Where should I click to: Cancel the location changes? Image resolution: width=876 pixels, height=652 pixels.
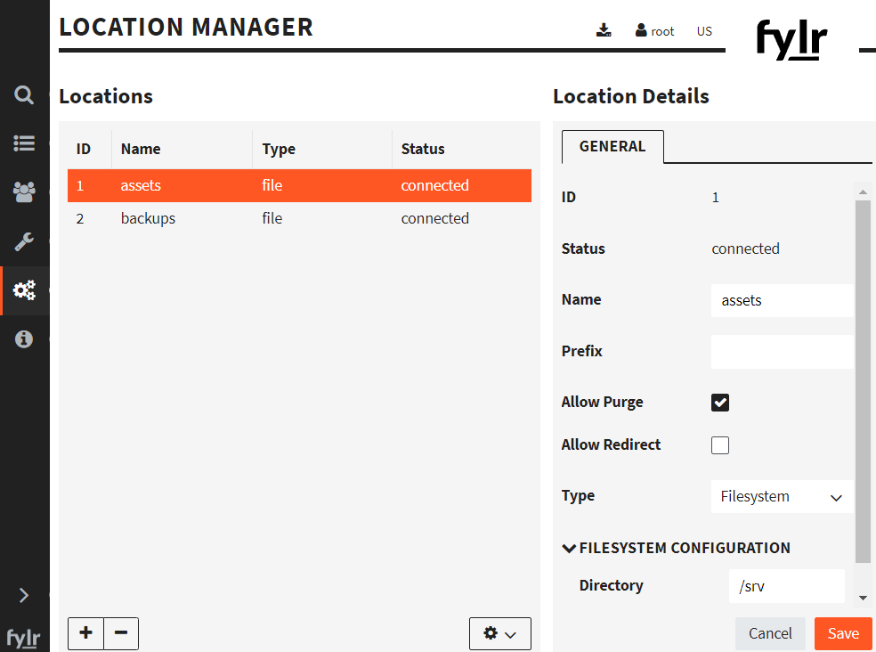pyautogui.click(x=770, y=633)
